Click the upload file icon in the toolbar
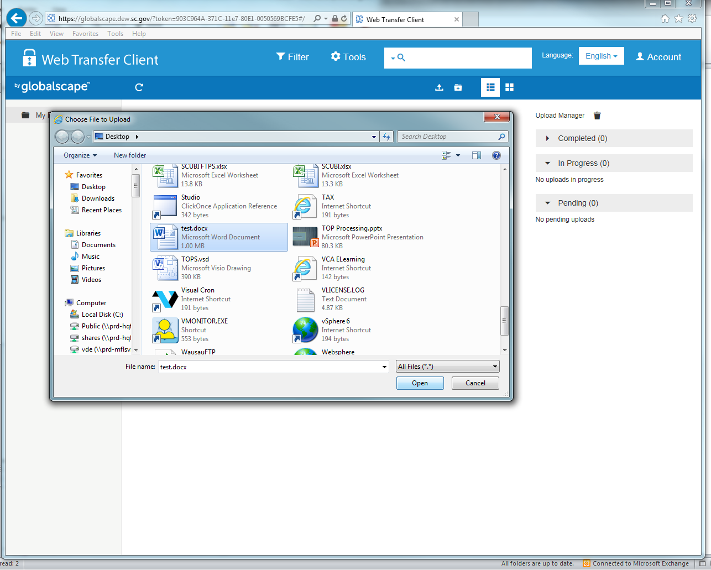 coord(439,87)
